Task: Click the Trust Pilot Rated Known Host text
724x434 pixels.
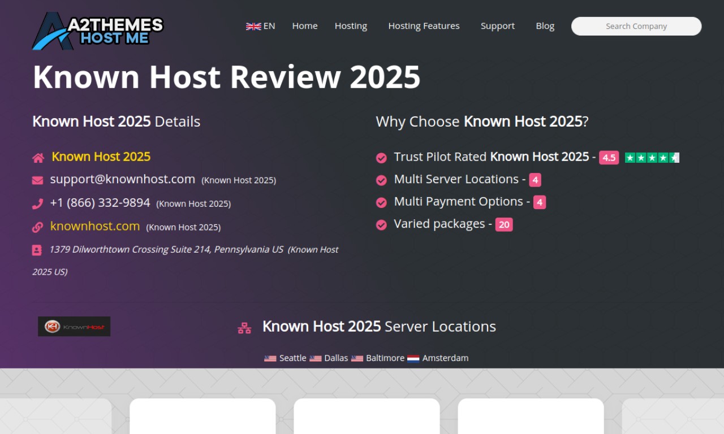Action: click(x=492, y=157)
